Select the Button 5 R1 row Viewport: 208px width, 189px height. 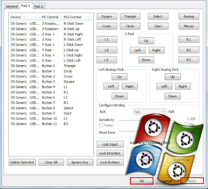[x=51, y=92]
